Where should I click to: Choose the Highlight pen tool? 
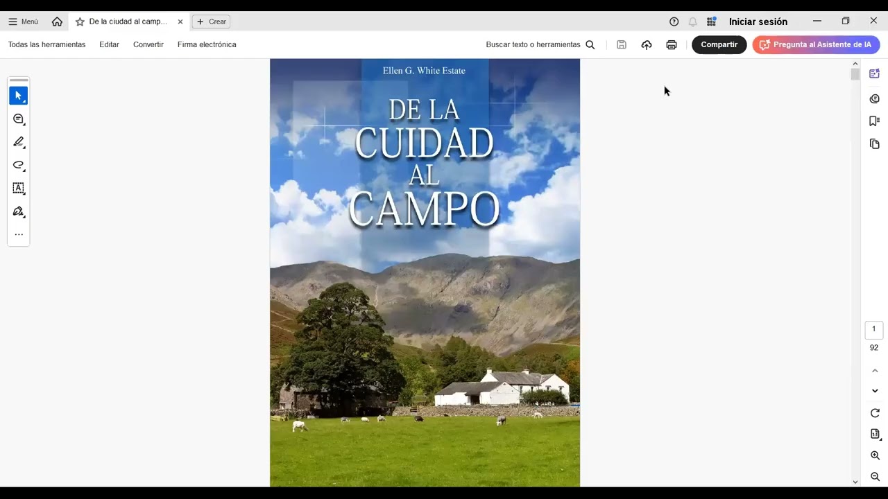pyautogui.click(x=19, y=142)
